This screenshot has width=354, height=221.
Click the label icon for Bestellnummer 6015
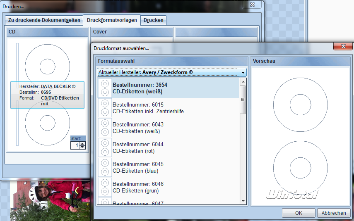[x=105, y=108]
